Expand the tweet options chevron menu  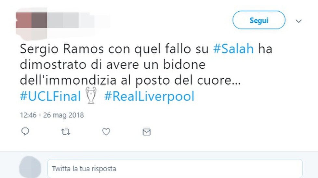(x=298, y=21)
